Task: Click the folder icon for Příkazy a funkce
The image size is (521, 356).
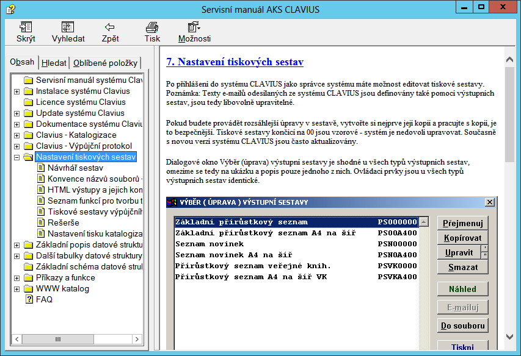Action: point(29,277)
